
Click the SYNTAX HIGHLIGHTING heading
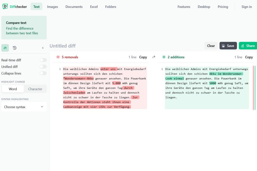coord(15,99)
